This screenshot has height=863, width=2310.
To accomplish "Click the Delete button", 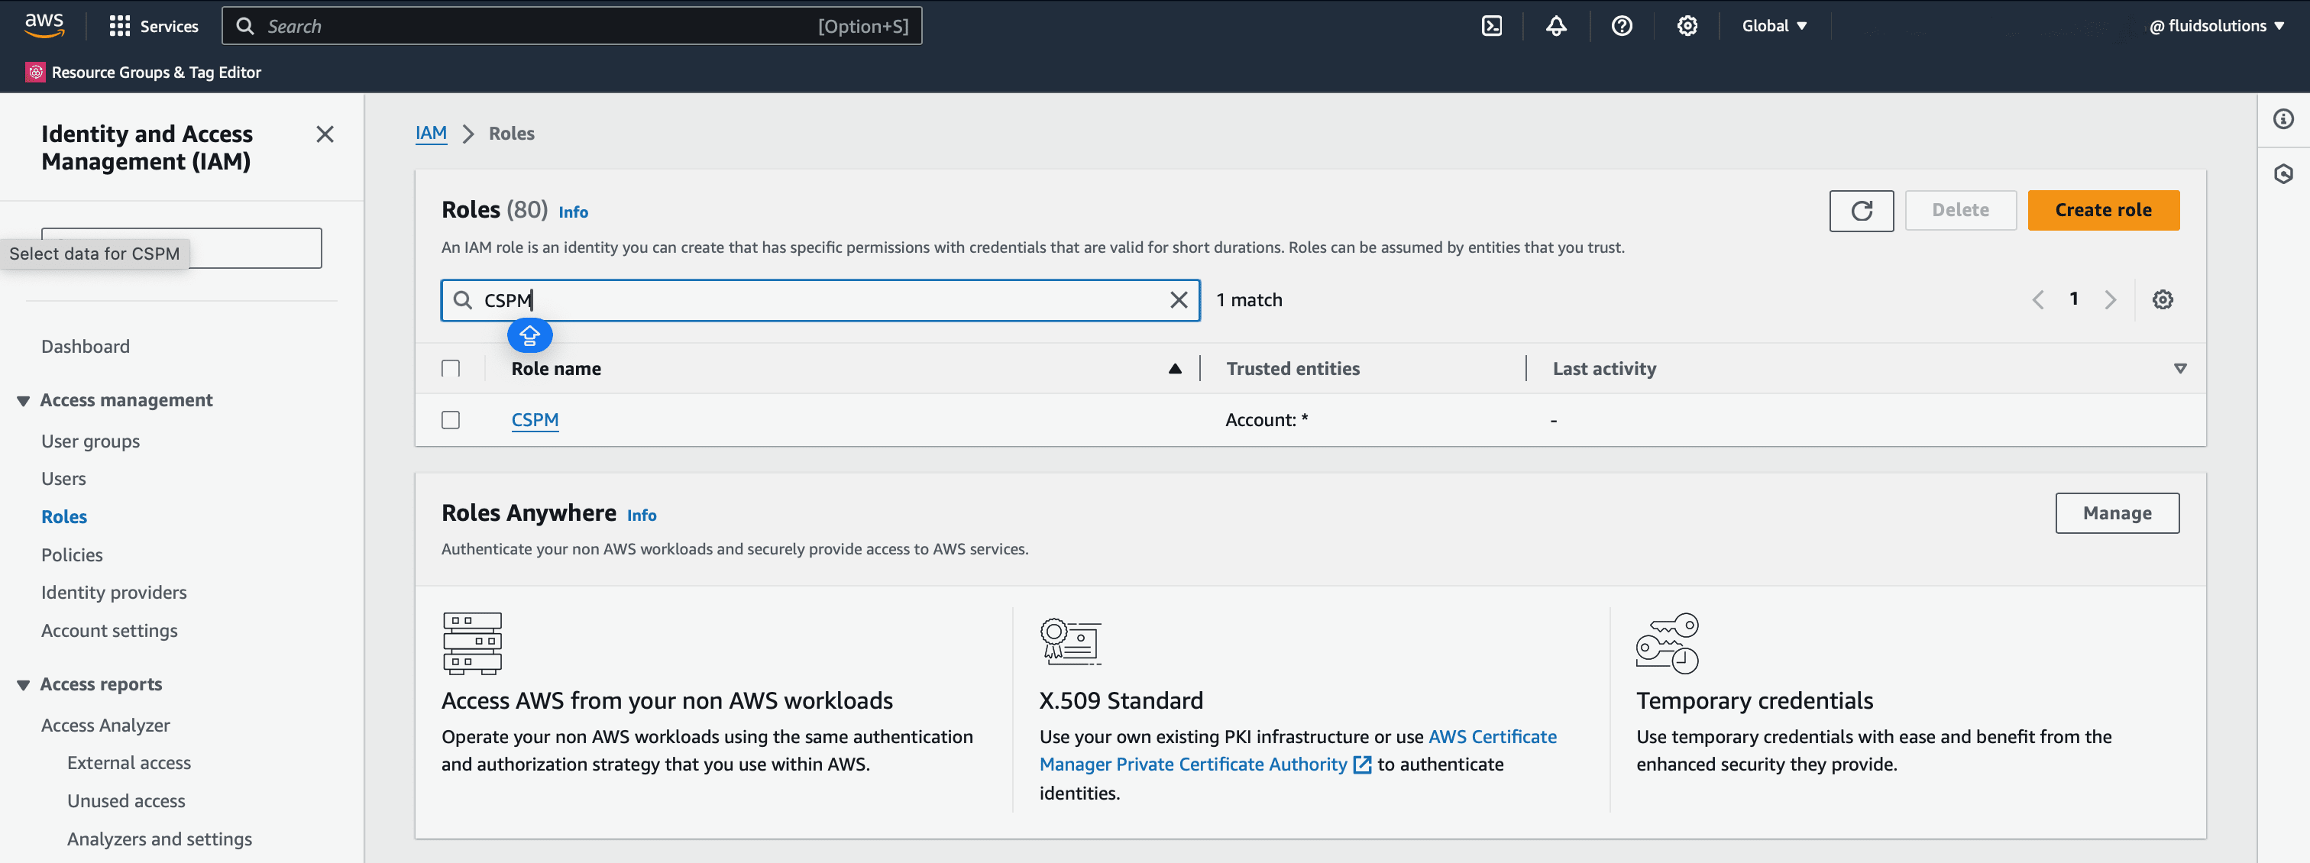I will [1960, 211].
